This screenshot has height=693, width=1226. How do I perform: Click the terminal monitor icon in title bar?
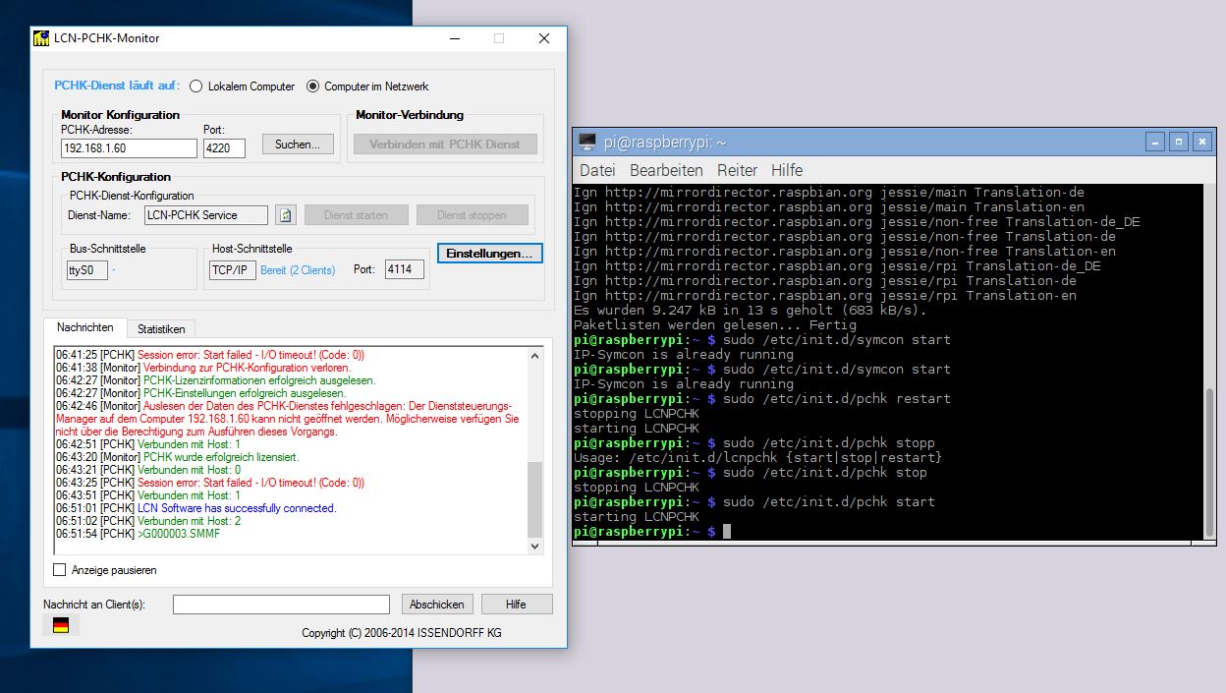(587, 142)
